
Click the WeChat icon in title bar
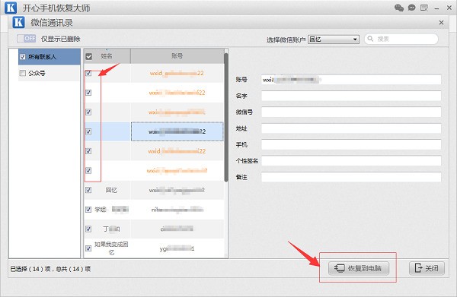tap(398, 8)
